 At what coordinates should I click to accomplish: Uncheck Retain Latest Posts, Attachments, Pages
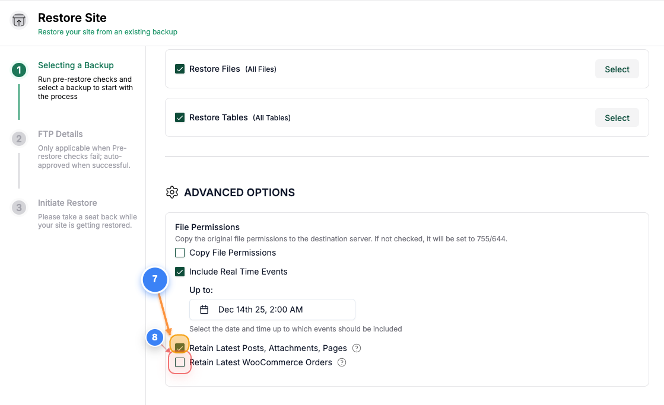coord(179,348)
